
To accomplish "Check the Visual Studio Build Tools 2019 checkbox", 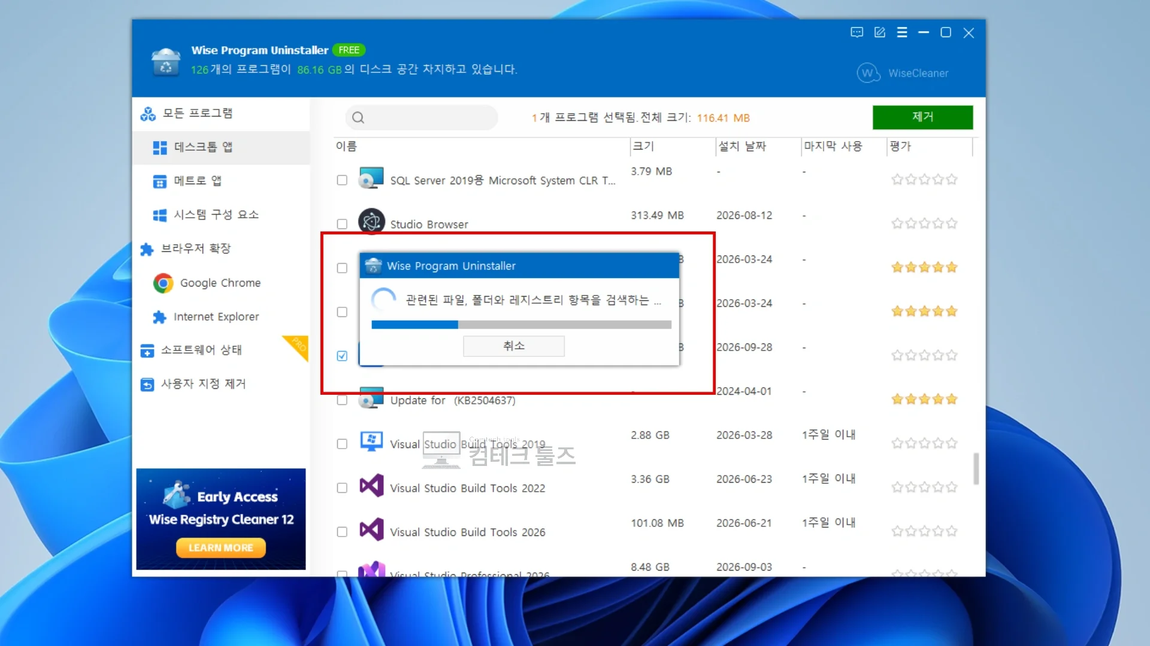I will click(342, 444).
